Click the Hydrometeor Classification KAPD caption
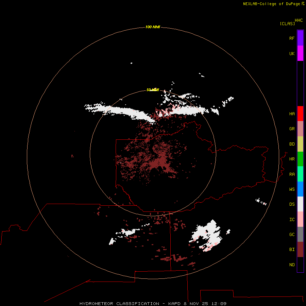Image resolution: width=306 pixels, height=306 pixels. pyautogui.click(x=153, y=304)
